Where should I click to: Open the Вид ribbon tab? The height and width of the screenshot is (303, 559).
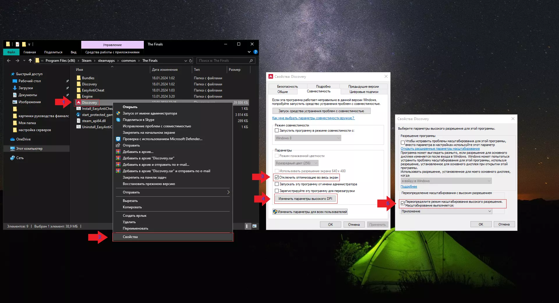(73, 52)
